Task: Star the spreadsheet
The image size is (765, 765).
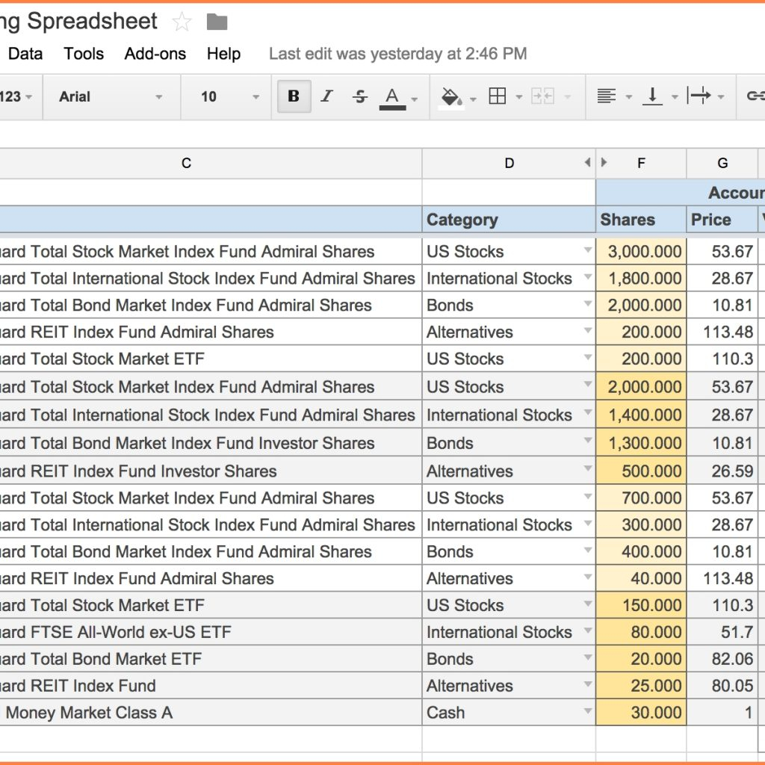Action: (x=182, y=22)
